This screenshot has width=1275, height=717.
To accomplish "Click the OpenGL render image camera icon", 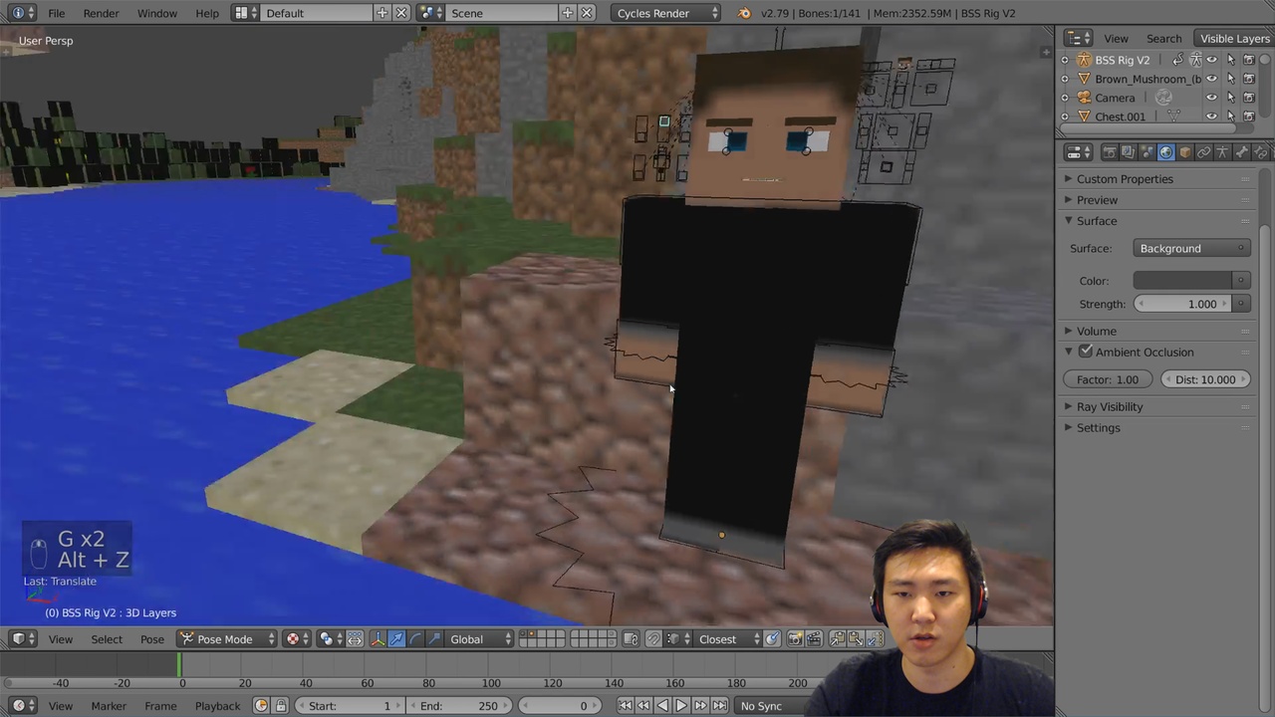I will click(x=795, y=639).
